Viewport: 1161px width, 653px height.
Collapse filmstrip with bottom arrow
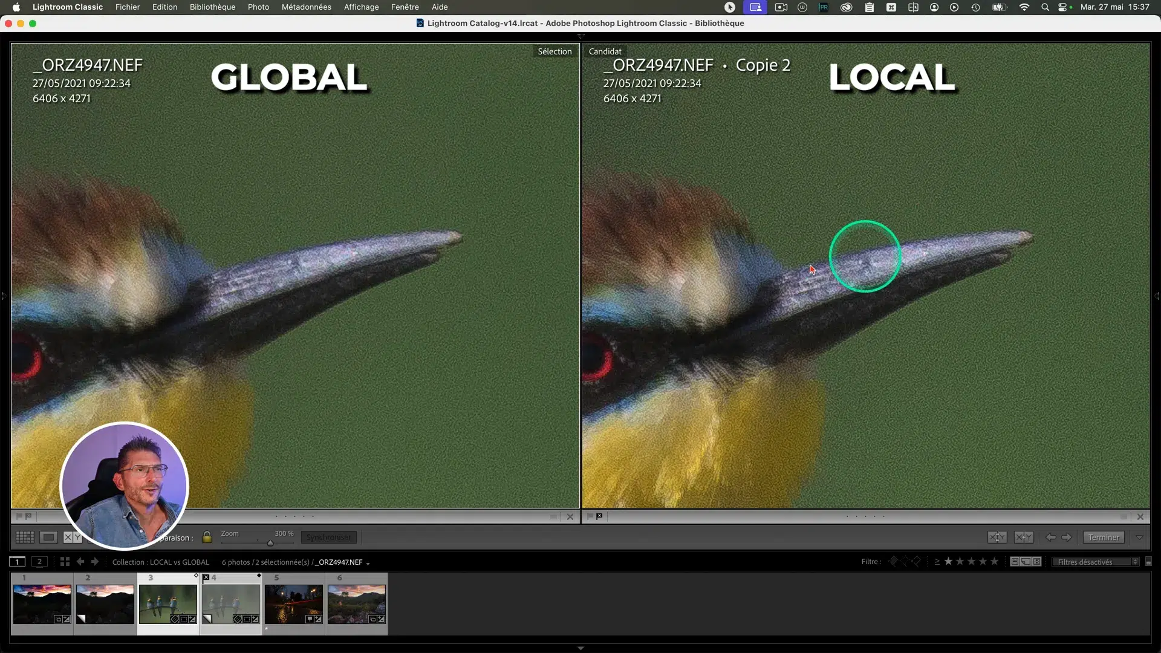tap(580, 648)
